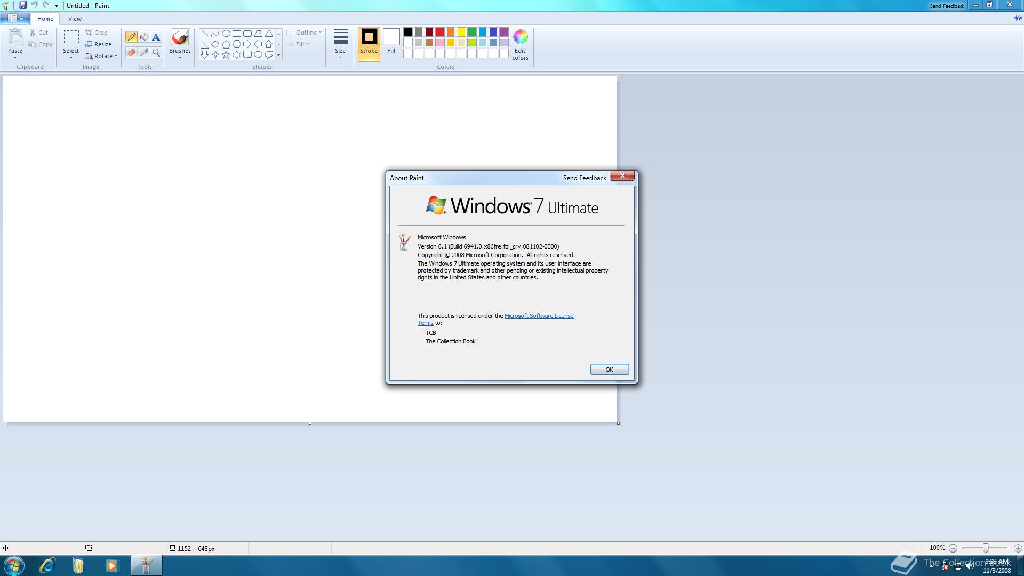Open Windows Explorer from taskbar
The height and width of the screenshot is (576, 1024).
coord(79,565)
